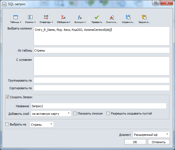
Task: Open the Таблицы toolbar menu
Action: coord(16,19)
